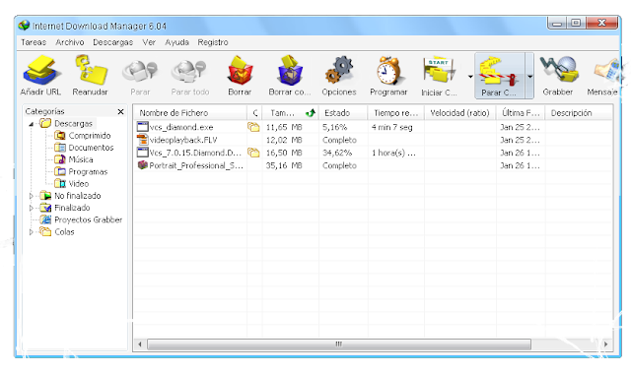The image size is (631, 374).
Task: Sort by the Tamaño column header
Action: coord(290,113)
